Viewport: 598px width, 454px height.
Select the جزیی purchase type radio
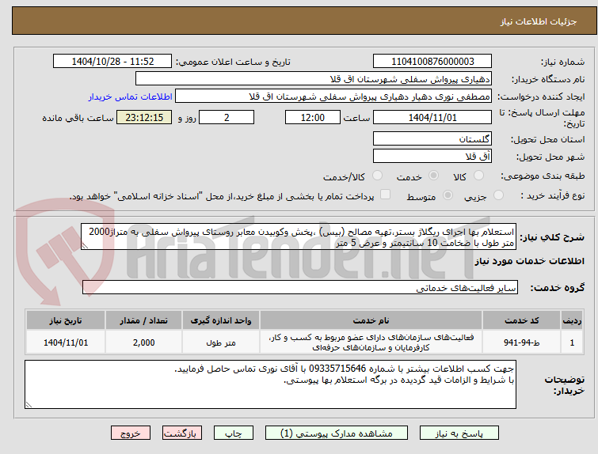498,195
